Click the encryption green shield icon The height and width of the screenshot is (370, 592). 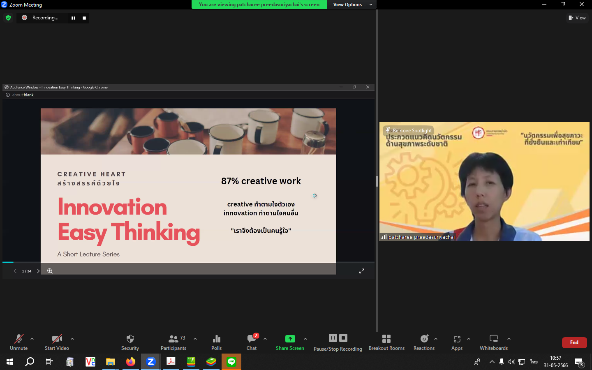click(x=8, y=18)
